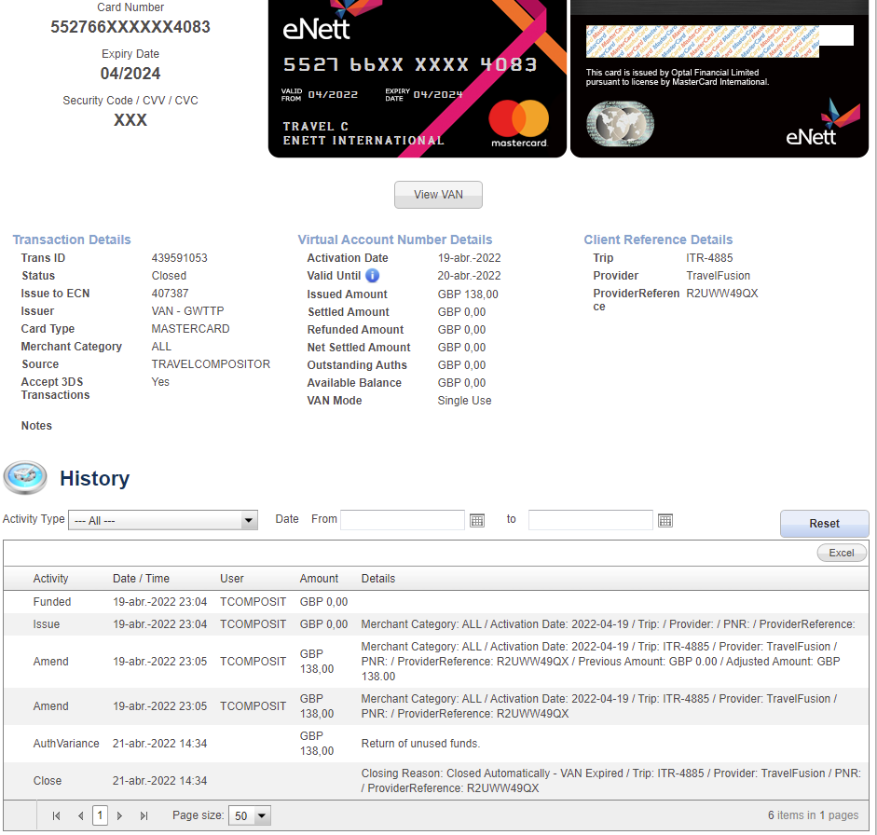Sort by Date / Time column header
Viewport: 877px width, 835px height.
pos(141,579)
